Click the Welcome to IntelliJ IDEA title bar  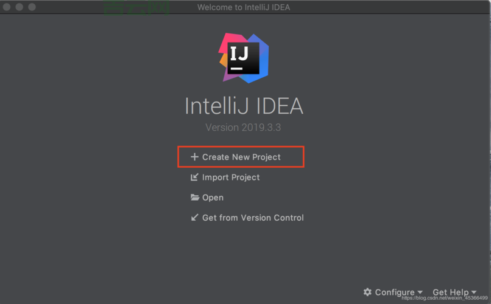[x=244, y=7]
